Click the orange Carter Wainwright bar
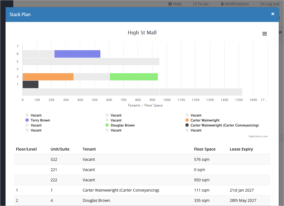The image size is (284, 206). [x=48, y=77]
